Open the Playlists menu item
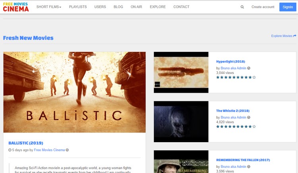The image size is (298, 173). point(77,7)
